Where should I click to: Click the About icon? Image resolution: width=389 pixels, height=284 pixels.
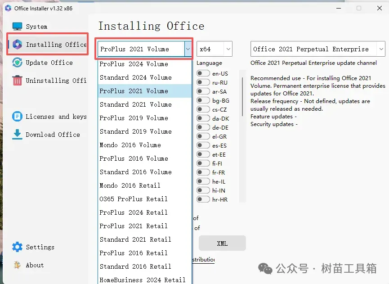click(17, 265)
